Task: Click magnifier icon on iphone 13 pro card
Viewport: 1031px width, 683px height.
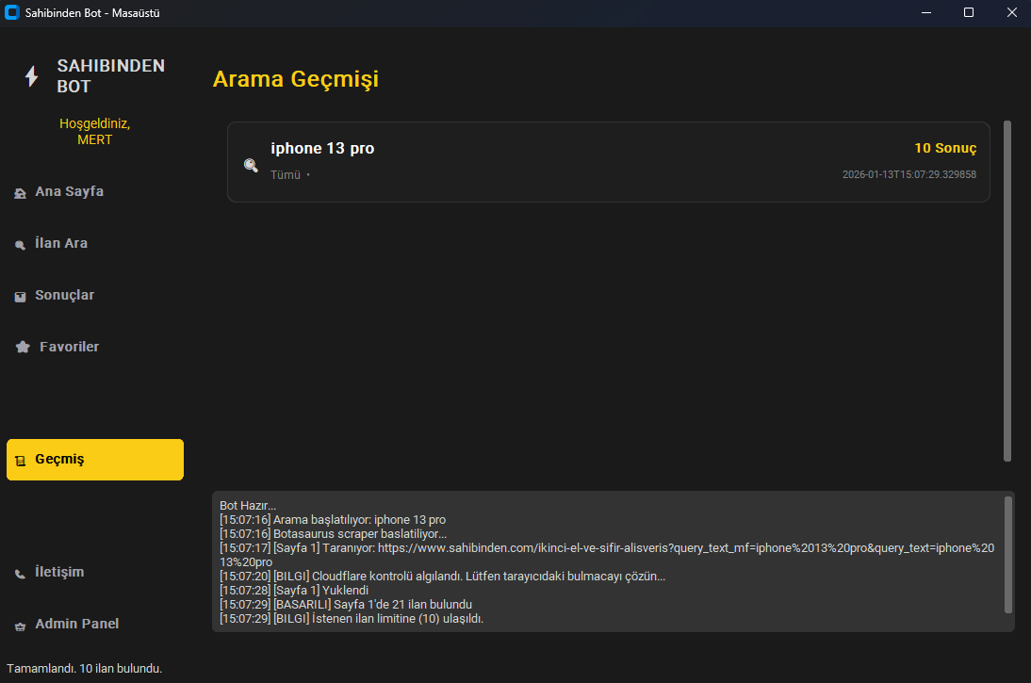Action: click(252, 165)
